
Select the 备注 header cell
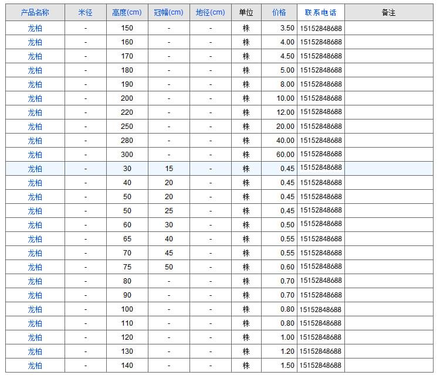[388, 13]
